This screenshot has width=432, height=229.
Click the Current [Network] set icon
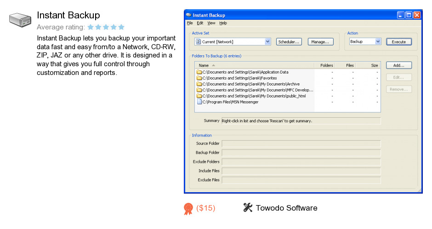pyautogui.click(x=198, y=41)
